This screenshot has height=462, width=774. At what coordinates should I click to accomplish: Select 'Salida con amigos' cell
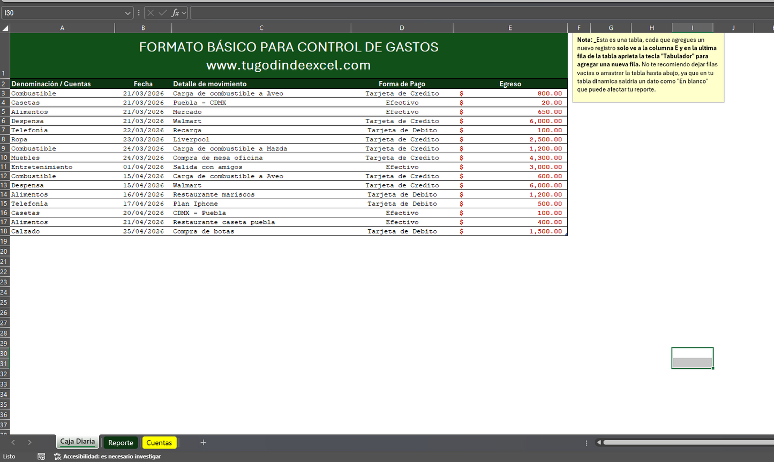click(261, 167)
